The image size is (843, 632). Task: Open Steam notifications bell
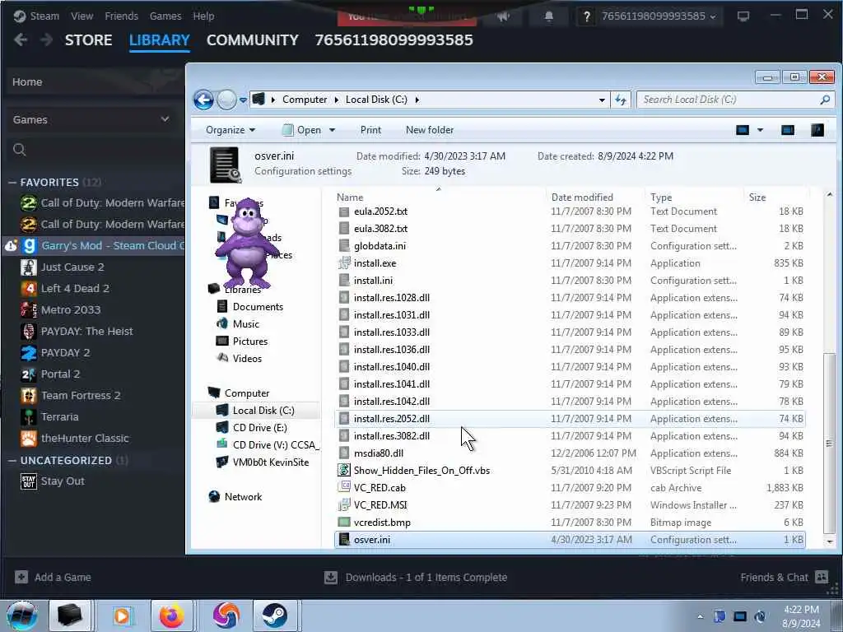tap(549, 16)
